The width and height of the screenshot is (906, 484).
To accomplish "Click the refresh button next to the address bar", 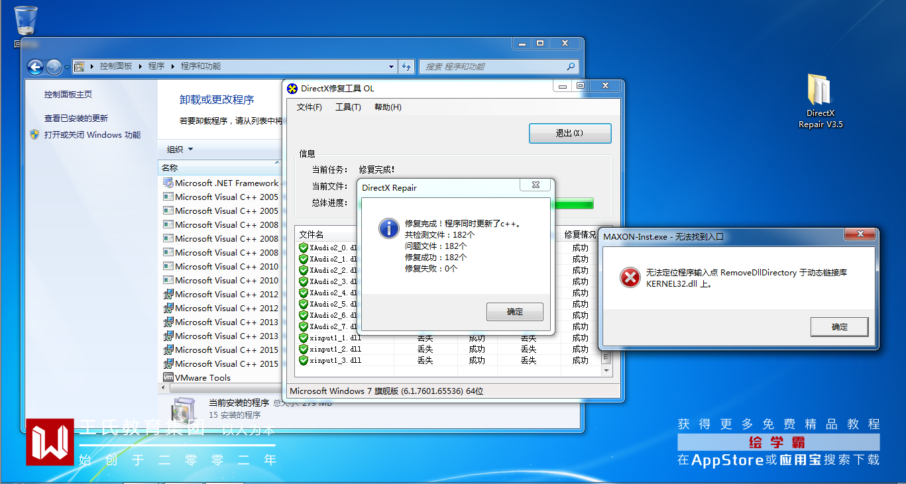I will pos(407,67).
